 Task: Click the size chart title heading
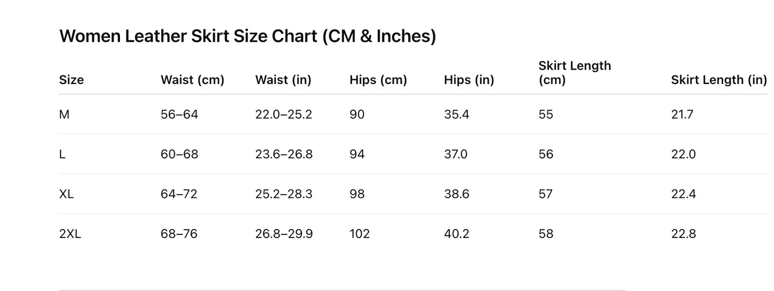click(247, 36)
